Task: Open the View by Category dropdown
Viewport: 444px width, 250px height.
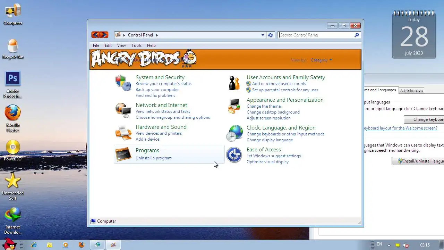Action: point(321,60)
